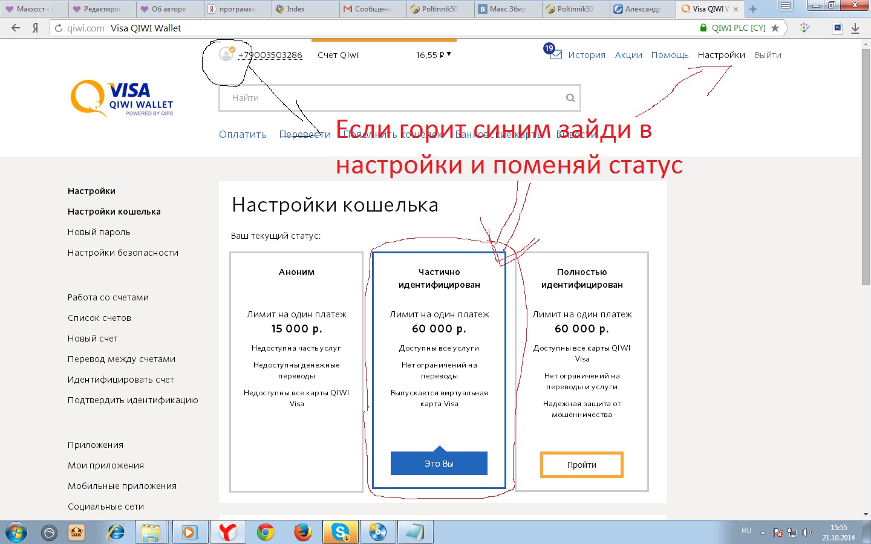Open a new browser tab with plus

pos(753,9)
